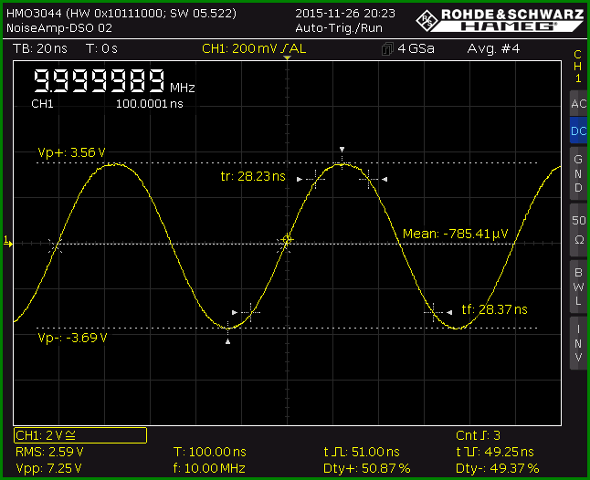Click the f: 10.00 MHz frequency measurement

pyautogui.click(x=209, y=468)
